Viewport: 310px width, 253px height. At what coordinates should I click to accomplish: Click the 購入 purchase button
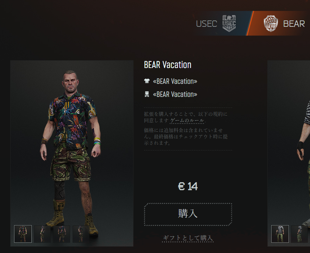[188, 214]
